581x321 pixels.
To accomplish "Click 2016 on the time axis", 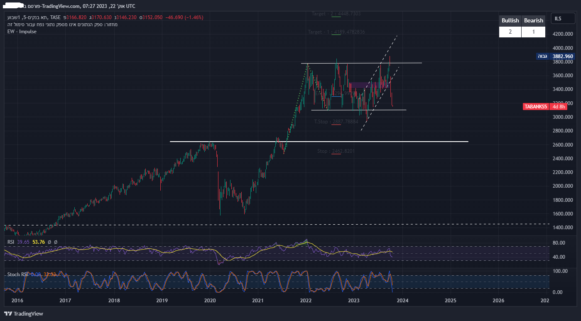I will tap(17, 300).
